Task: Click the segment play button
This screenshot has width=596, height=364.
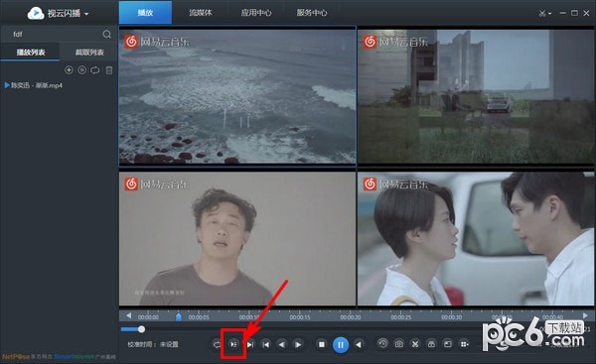Action: coord(233,344)
